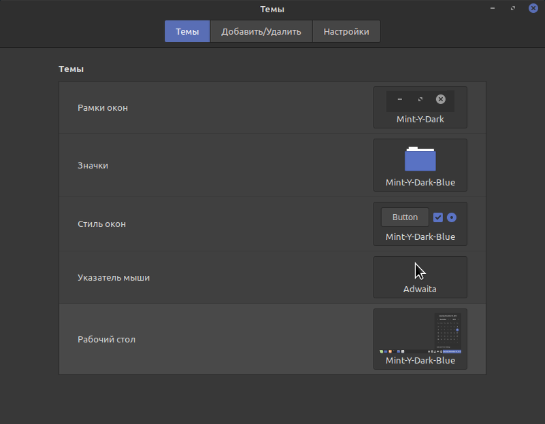Click the Темы section heading
545x424 pixels.
coord(71,69)
